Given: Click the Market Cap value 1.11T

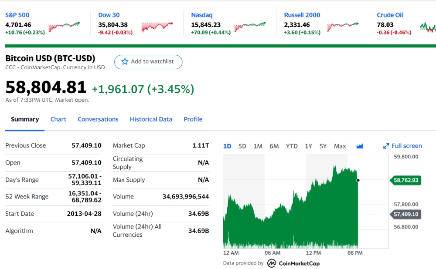Looking at the screenshot, I should pos(201,145).
